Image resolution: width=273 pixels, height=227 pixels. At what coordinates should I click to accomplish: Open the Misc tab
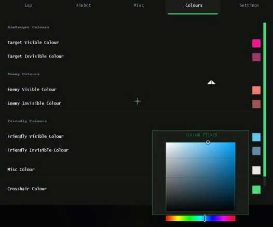(x=139, y=5)
